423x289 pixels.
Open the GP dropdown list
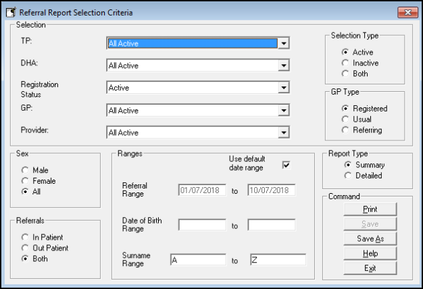tap(284, 110)
